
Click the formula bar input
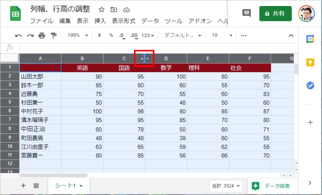point(158,48)
